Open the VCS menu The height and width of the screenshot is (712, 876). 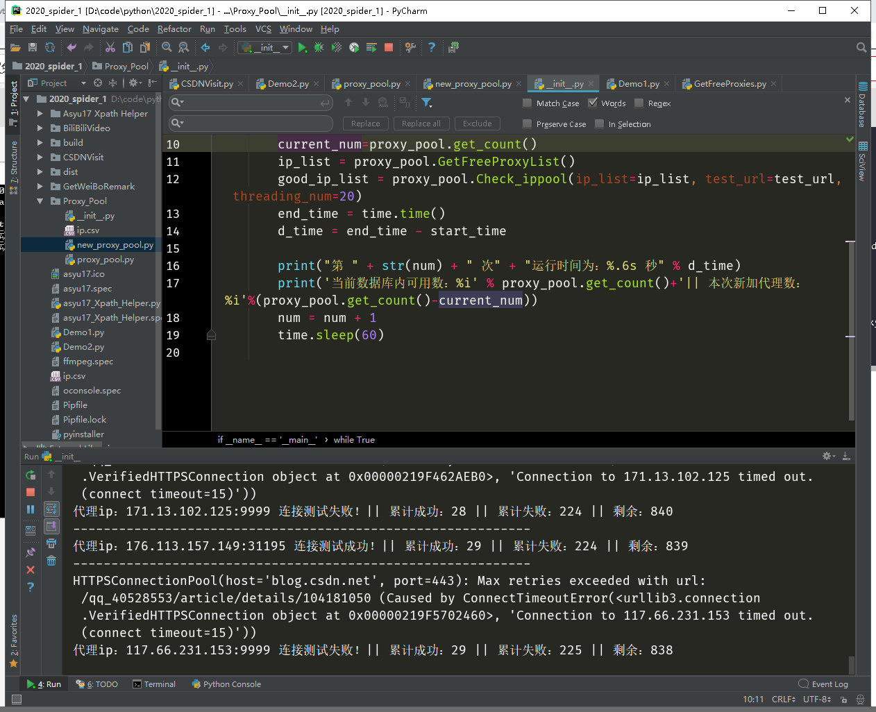(263, 29)
